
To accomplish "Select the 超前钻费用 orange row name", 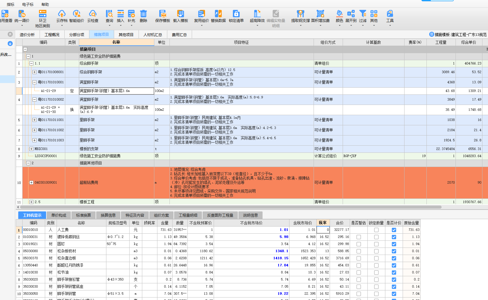I will click(89, 183).
